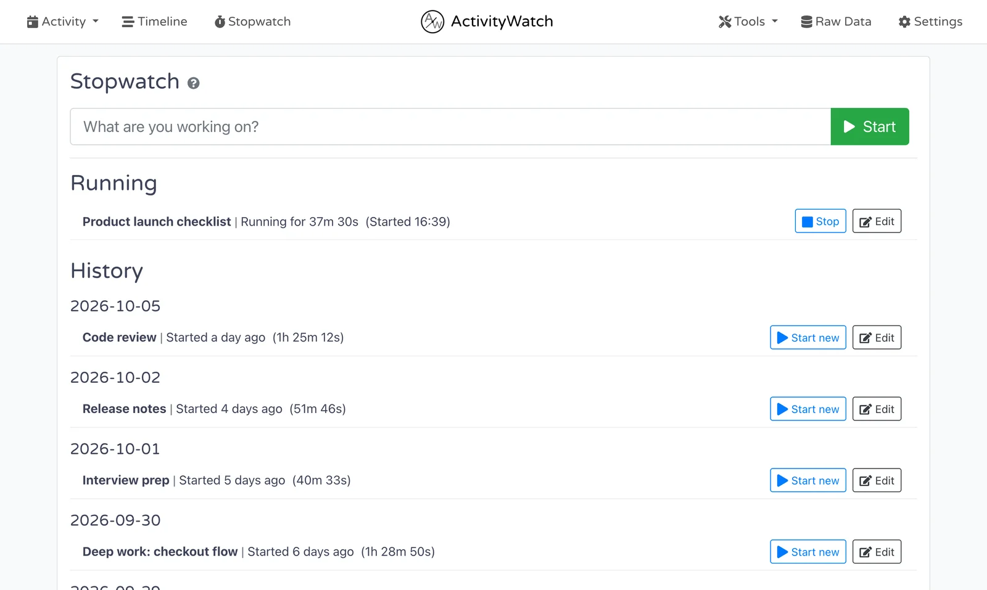This screenshot has height=590, width=987.
Task: Click the 'Running for 37m 30s' text
Action: pos(300,222)
